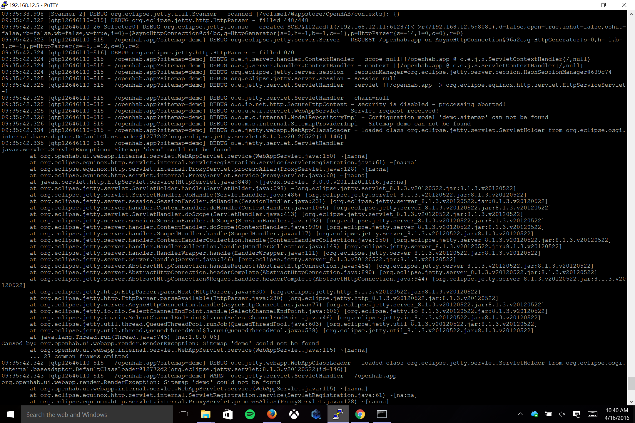The height and width of the screenshot is (423, 635).
Task: Toggle the touch keyboard tray icon
Action: pos(592,414)
